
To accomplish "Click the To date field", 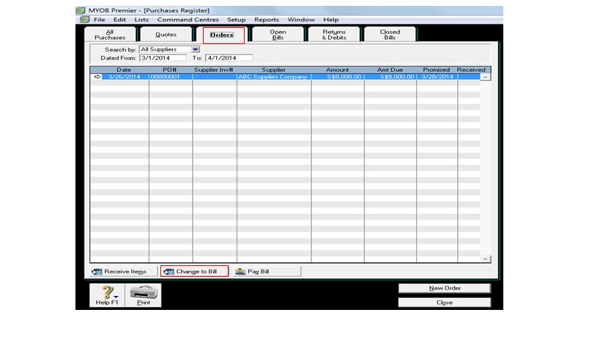I will (229, 58).
